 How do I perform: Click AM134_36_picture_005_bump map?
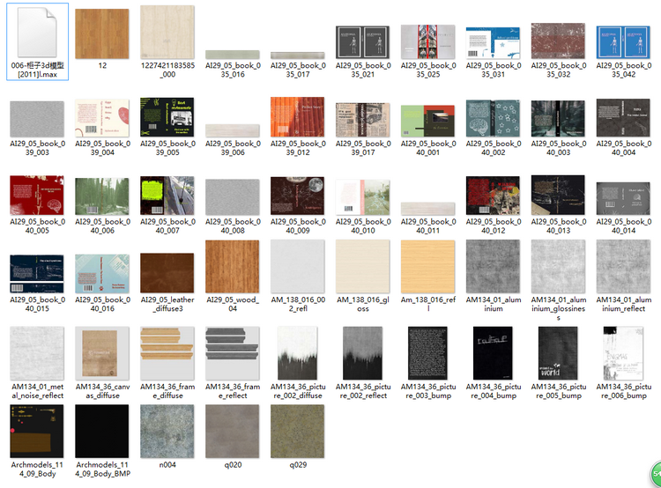pos(558,353)
